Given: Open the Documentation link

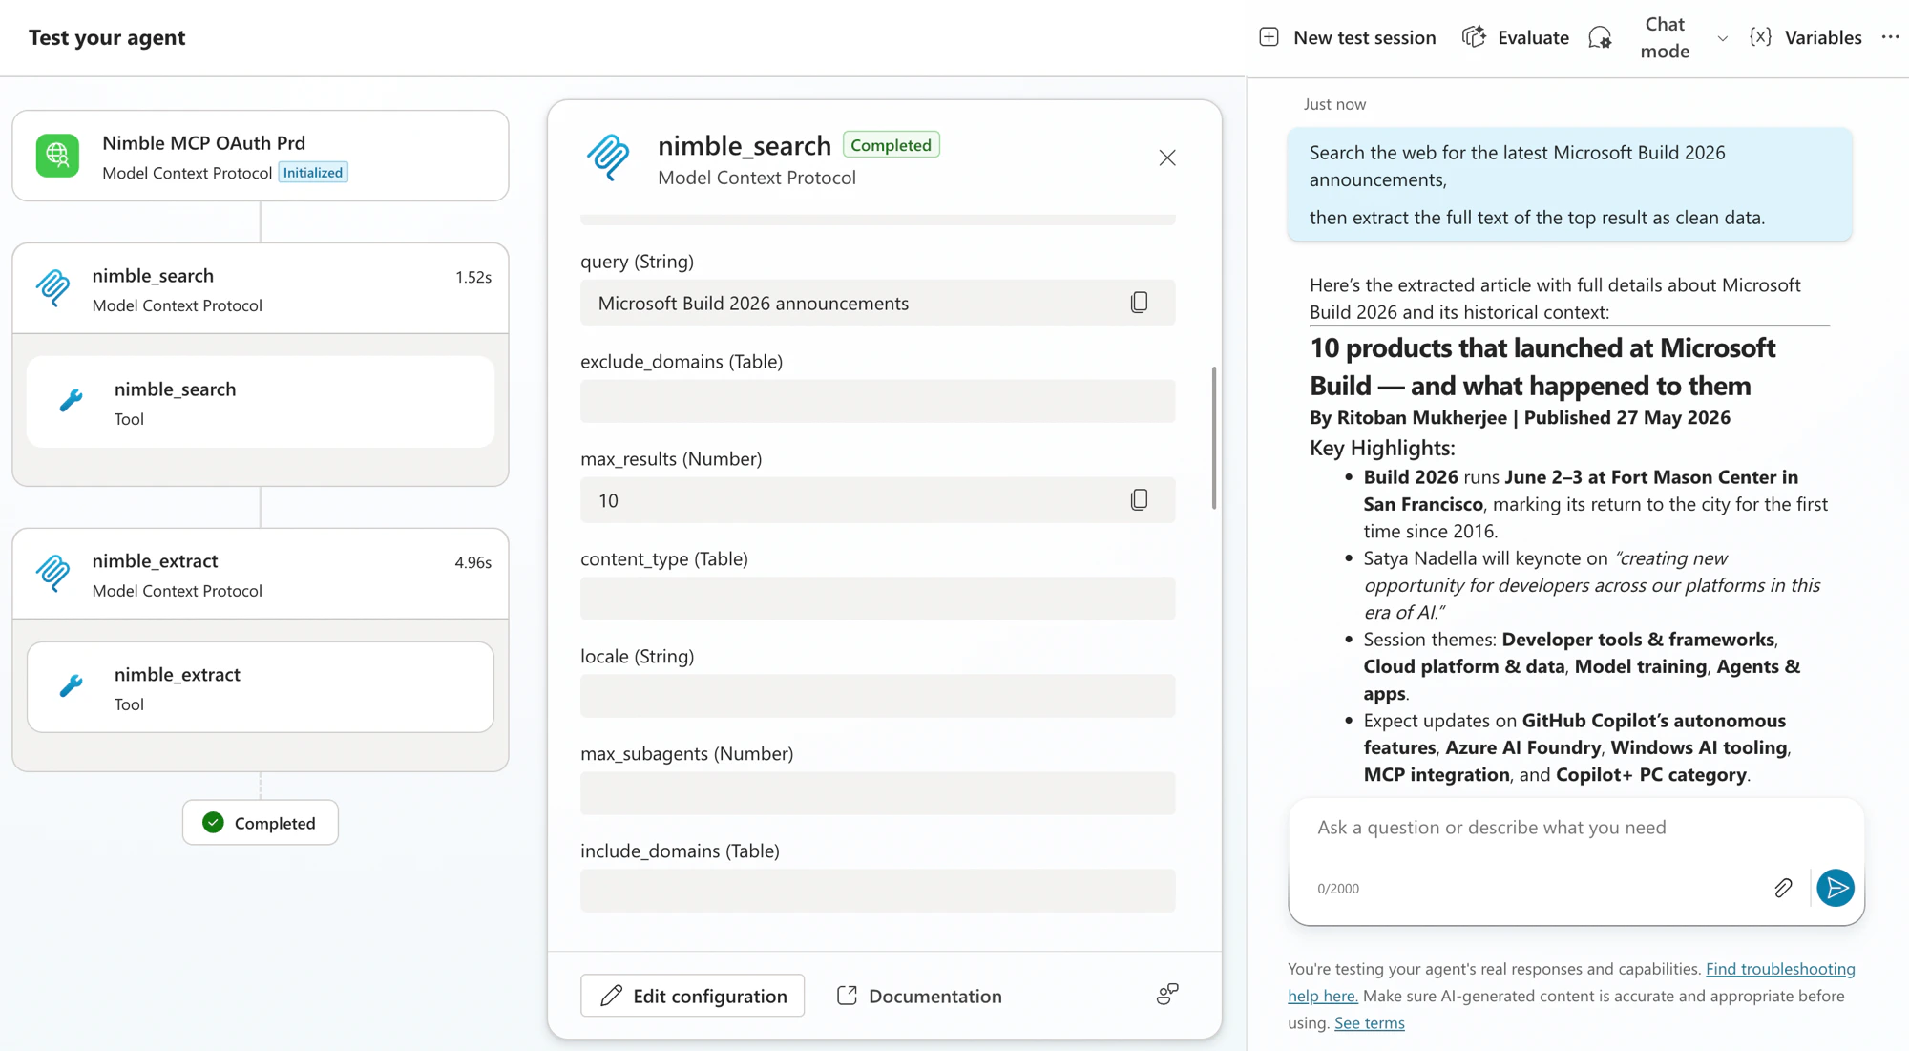Looking at the screenshot, I should click(919, 996).
